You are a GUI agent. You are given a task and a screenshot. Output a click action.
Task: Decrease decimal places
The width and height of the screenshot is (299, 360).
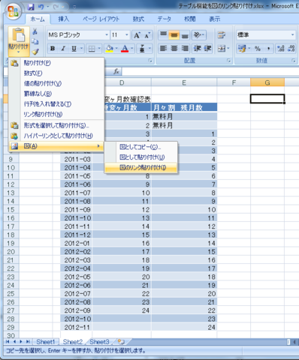tap(291, 49)
